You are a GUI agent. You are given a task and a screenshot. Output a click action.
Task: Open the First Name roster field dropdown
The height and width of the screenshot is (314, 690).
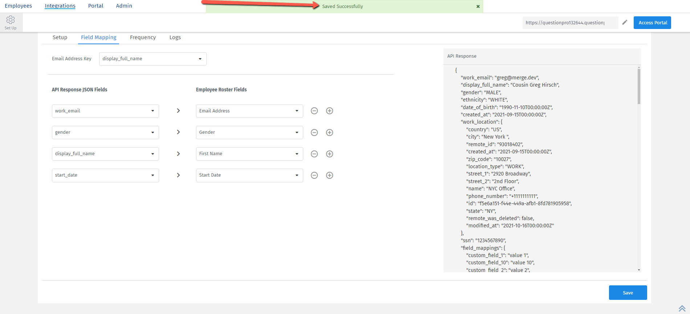[x=249, y=154]
